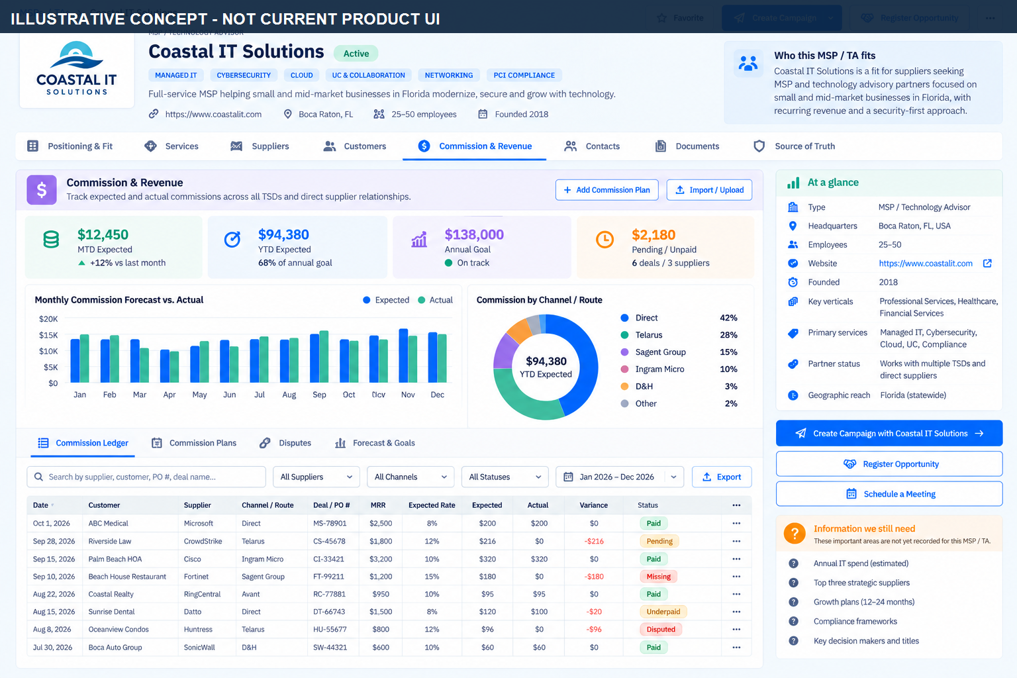1017x678 pixels.
Task: Open the Forecast & Goals sub-tab
Action: [x=375, y=443]
